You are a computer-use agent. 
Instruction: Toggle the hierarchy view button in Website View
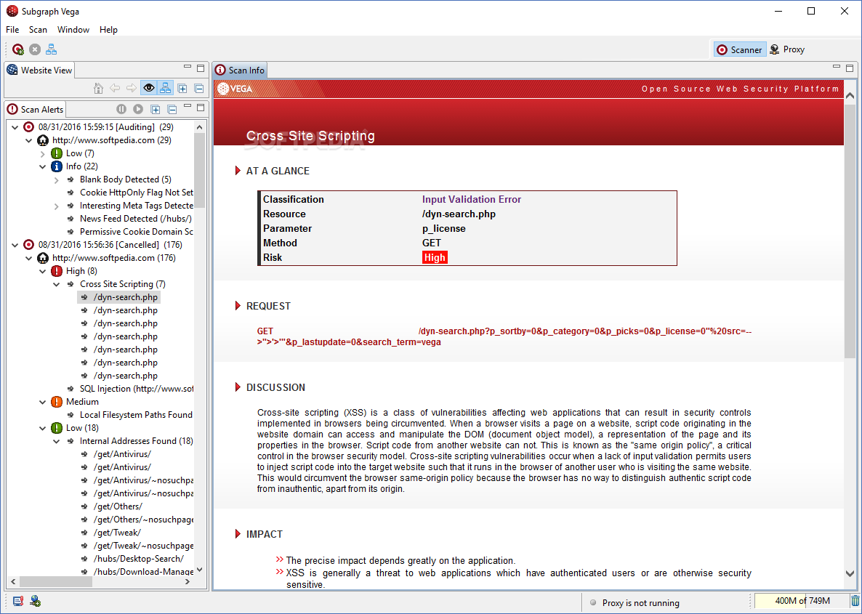coord(165,88)
